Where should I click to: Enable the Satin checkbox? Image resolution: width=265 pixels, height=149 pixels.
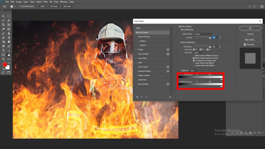[137, 63]
